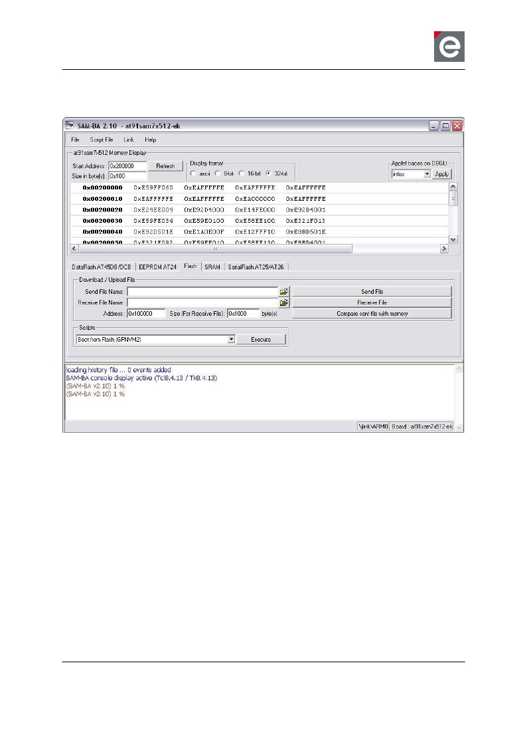The height and width of the screenshot is (746, 527).
Task: Click horizontal scroll left arrow
Action: click(x=74, y=249)
